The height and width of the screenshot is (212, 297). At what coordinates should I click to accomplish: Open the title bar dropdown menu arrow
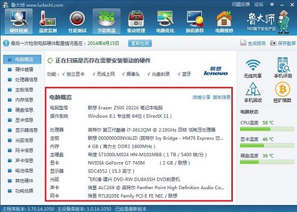272,5
